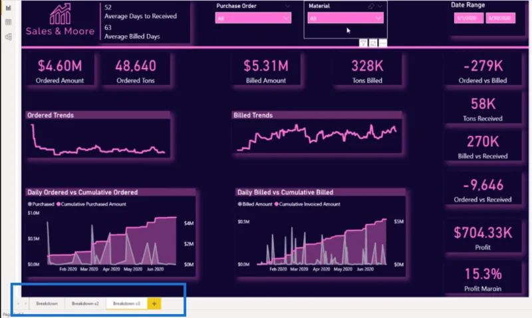
Task: Expand the Material All dropdown
Action: pos(345,18)
